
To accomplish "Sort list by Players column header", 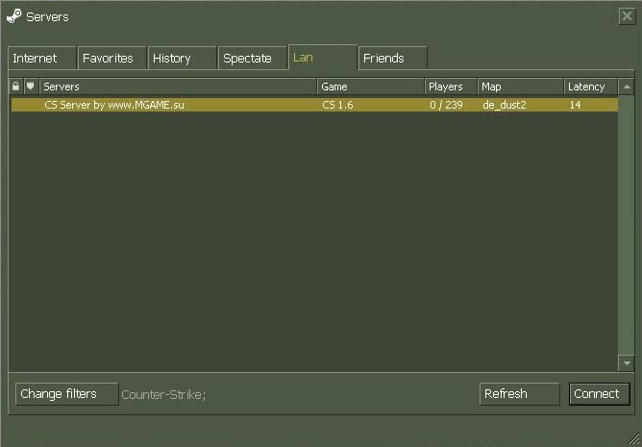I will pyautogui.click(x=451, y=87).
